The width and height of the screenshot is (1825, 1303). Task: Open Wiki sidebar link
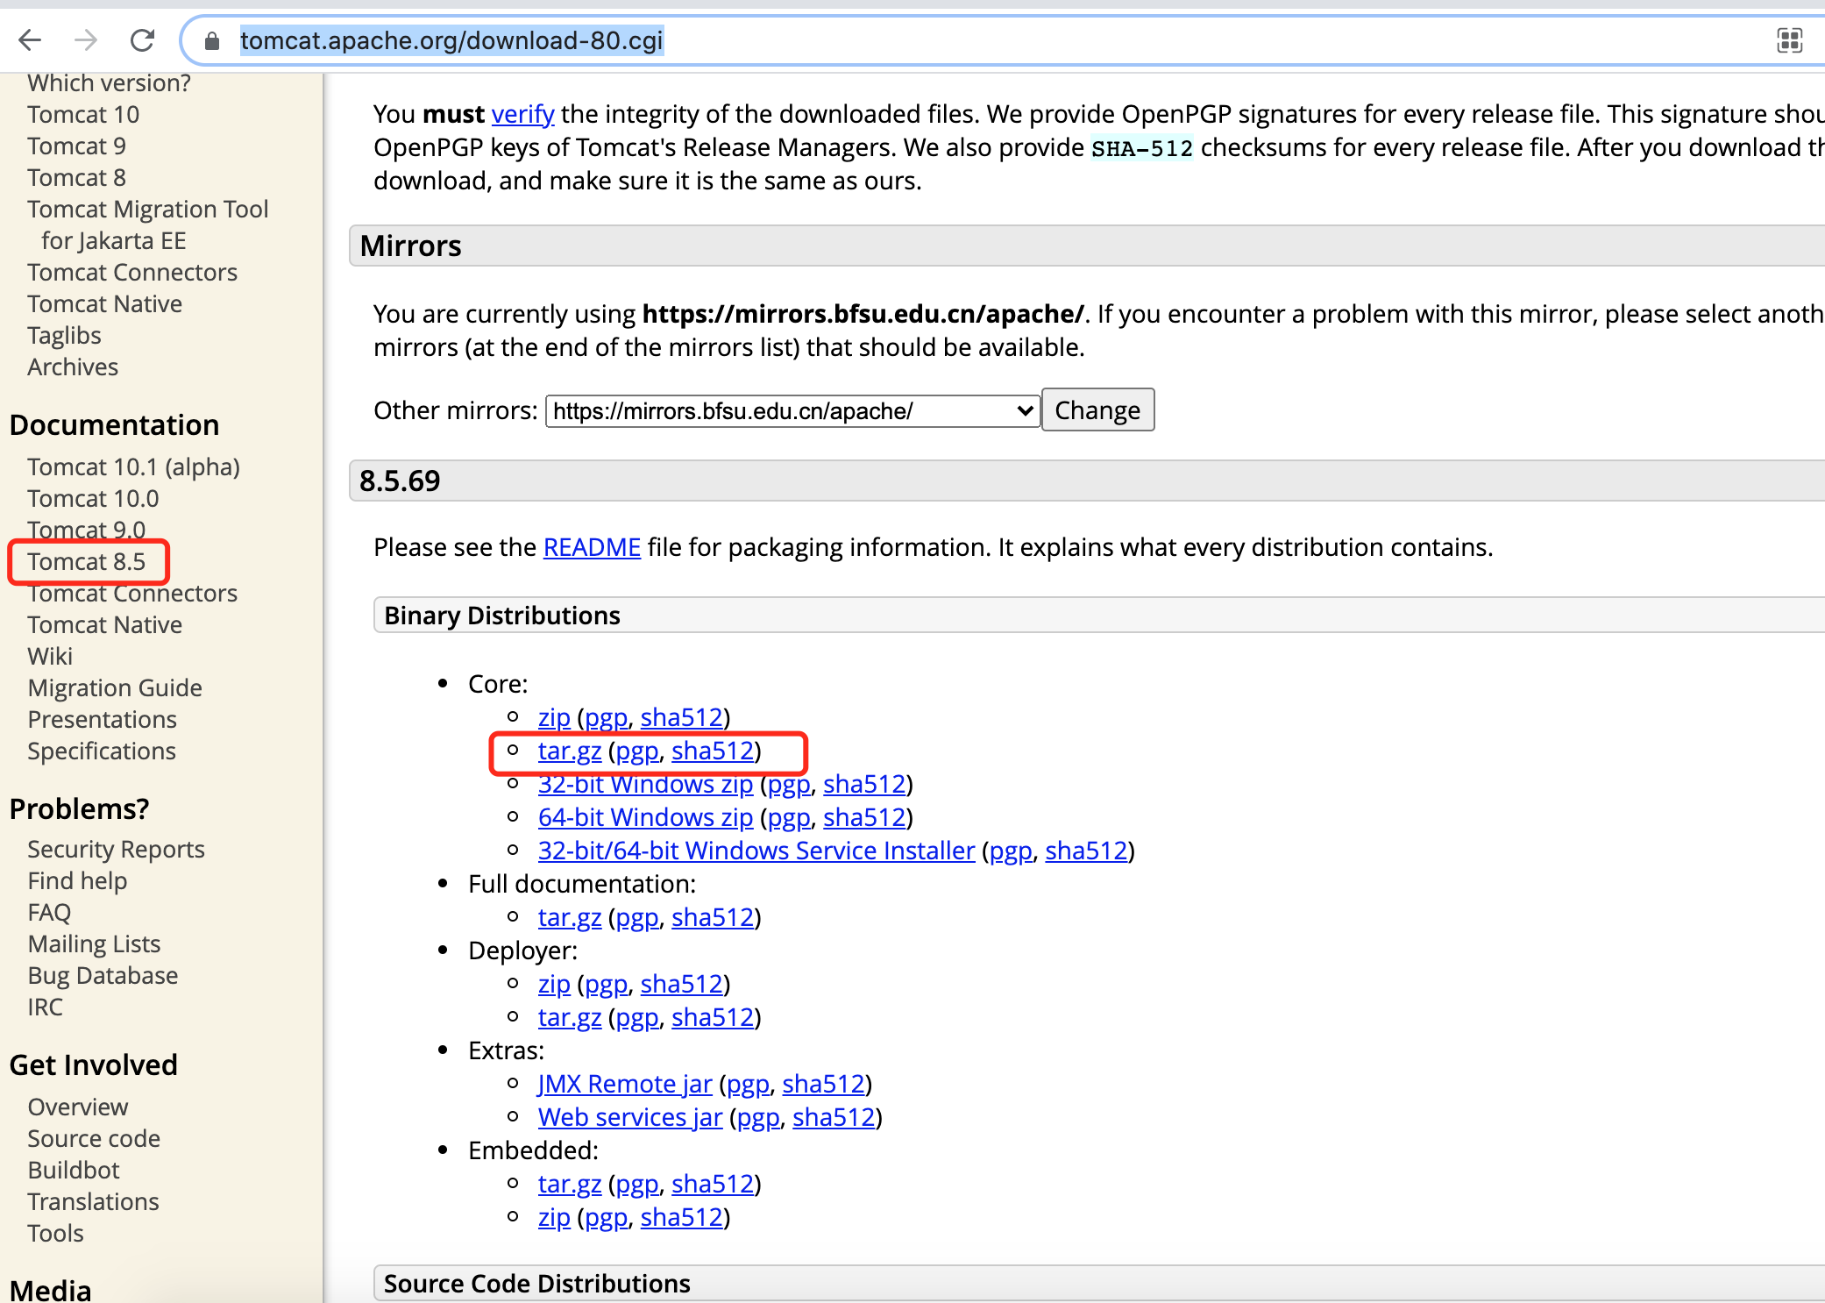click(50, 656)
